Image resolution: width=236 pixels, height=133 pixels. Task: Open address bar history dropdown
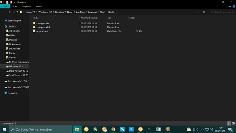[198, 12]
